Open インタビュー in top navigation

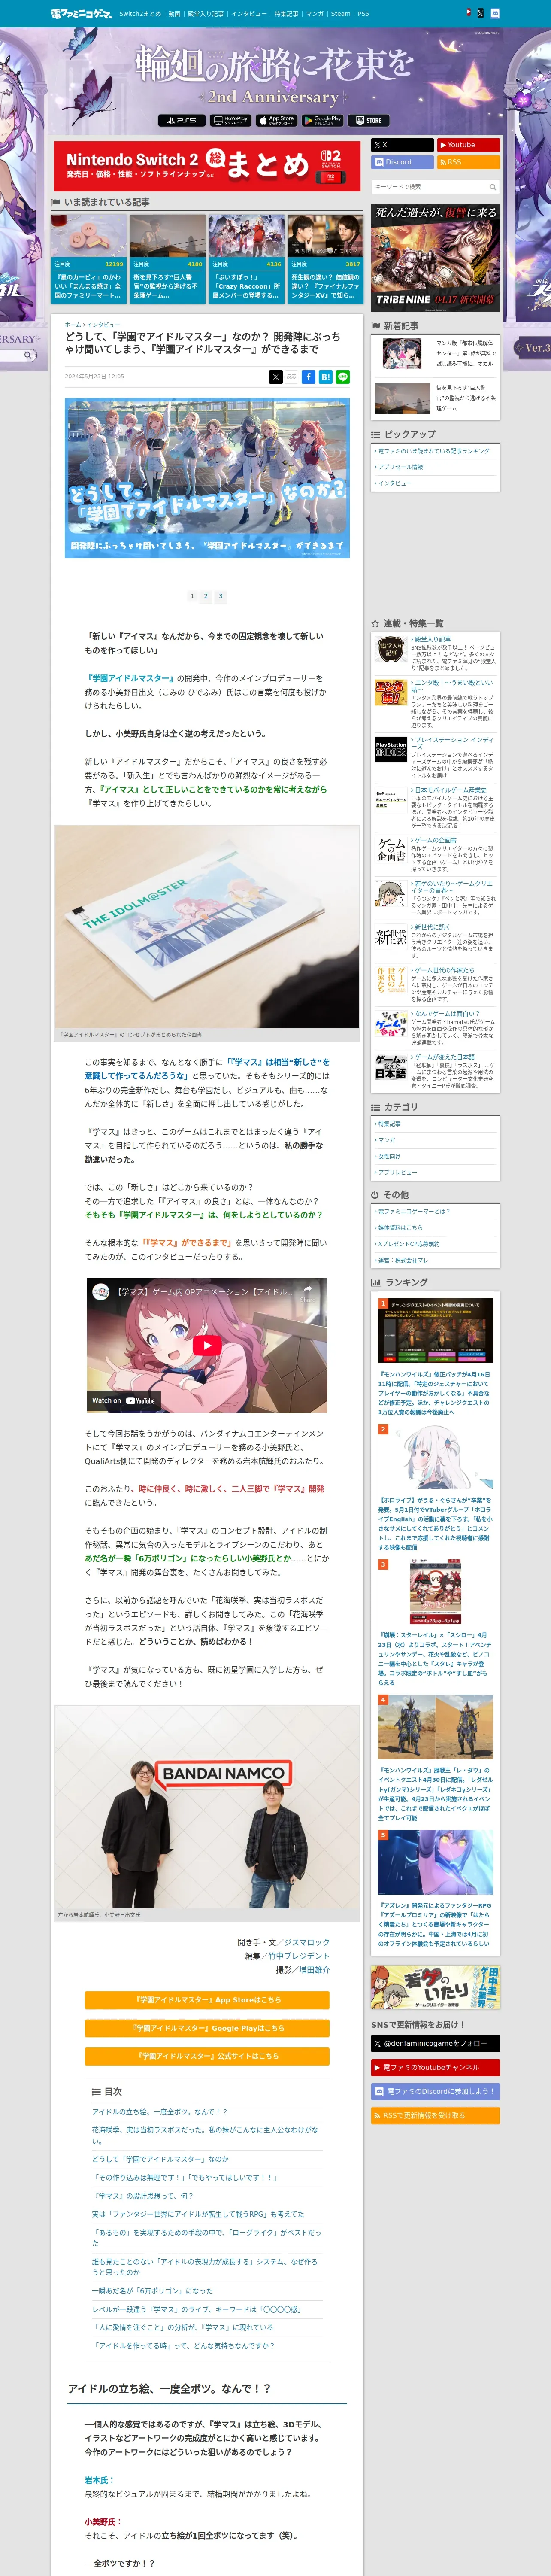click(x=249, y=14)
